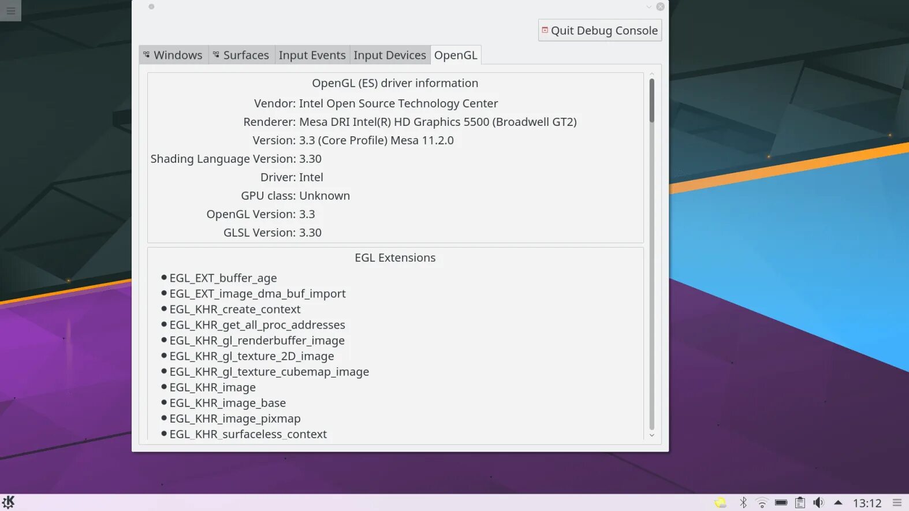
Task: Click the EGL_KHR_gl_renderbuffer_image entry
Action: (257, 341)
